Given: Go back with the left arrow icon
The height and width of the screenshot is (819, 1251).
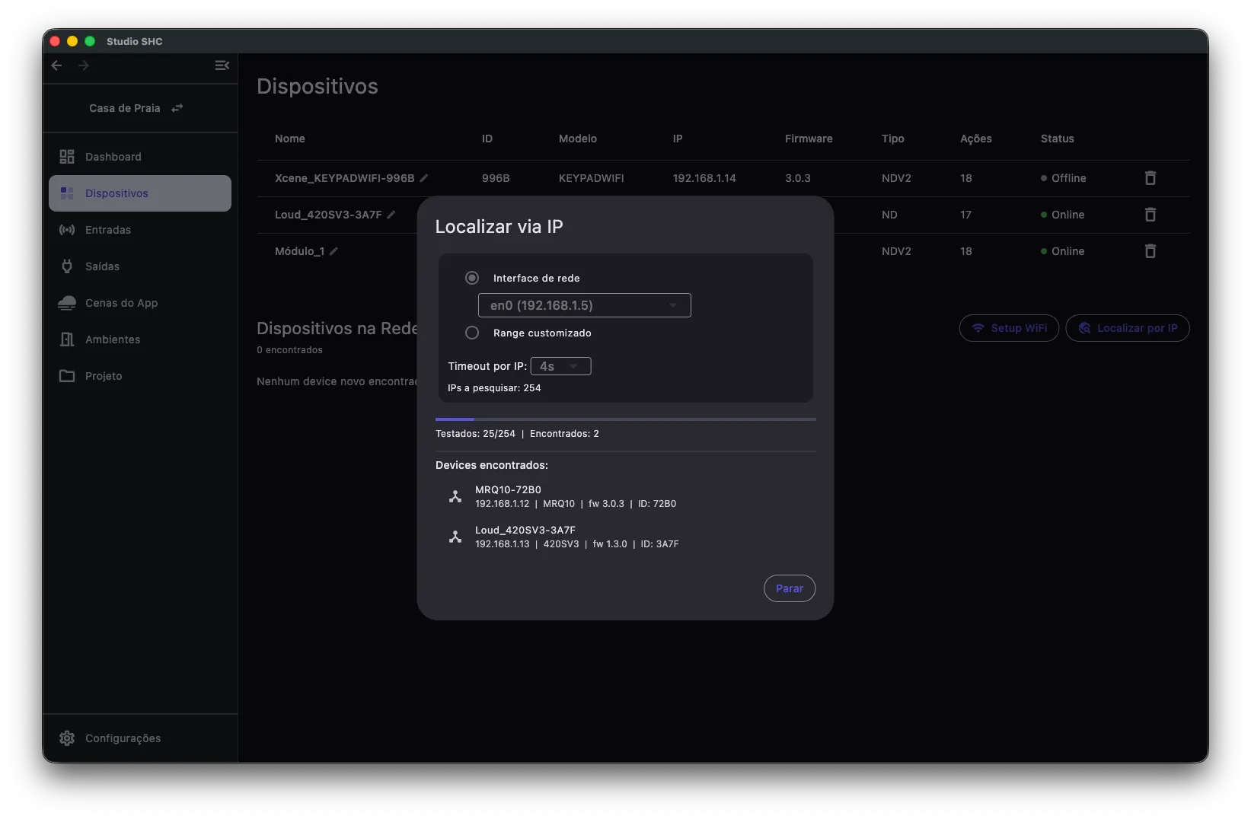Looking at the screenshot, I should tap(56, 65).
